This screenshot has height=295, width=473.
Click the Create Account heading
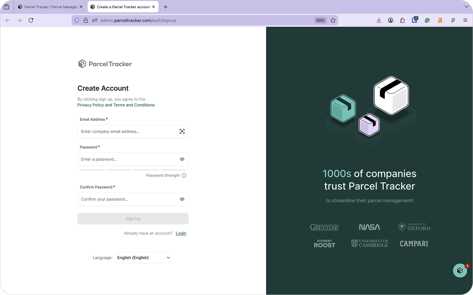[103, 88]
